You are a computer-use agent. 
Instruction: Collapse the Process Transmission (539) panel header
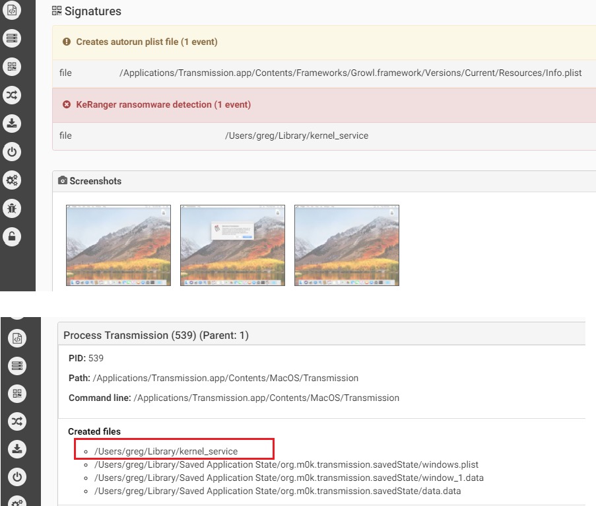(x=321, y=335)
